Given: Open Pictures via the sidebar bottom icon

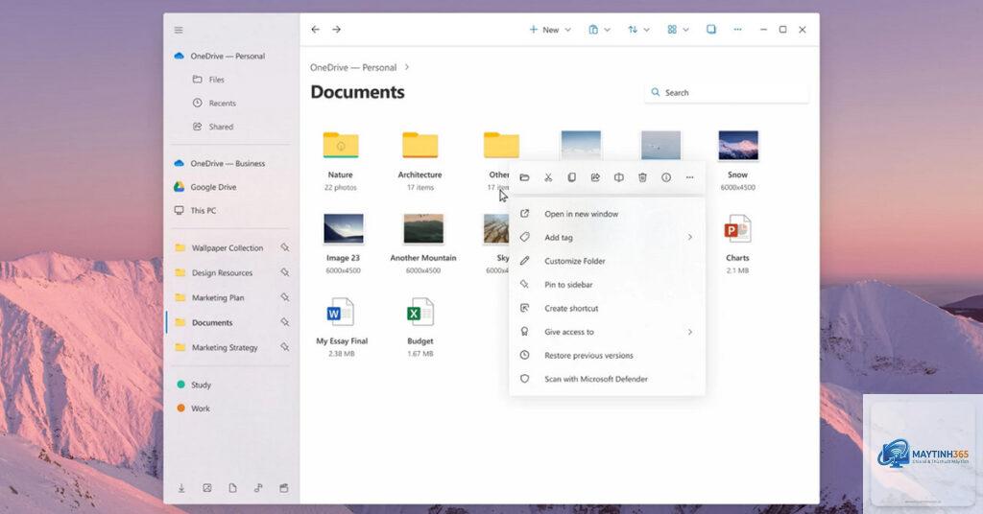Looking at the screenshot, I should pos(207,488).
